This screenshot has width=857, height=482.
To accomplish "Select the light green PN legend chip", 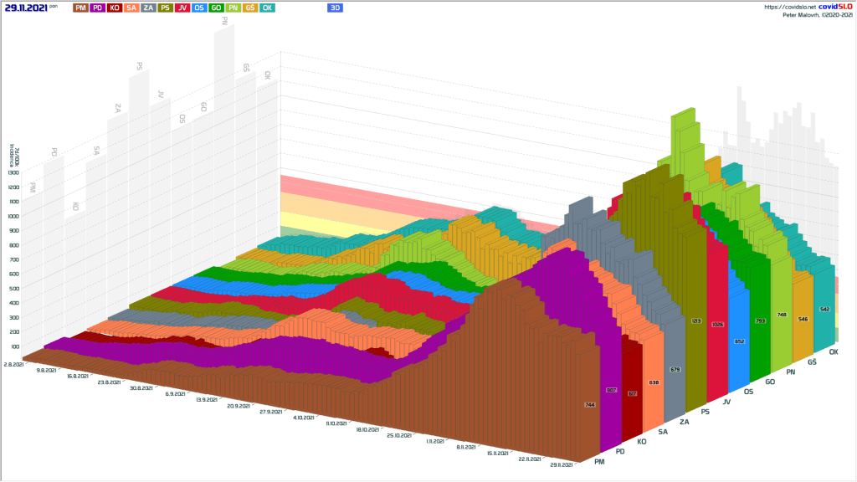I will pos(233,8).
